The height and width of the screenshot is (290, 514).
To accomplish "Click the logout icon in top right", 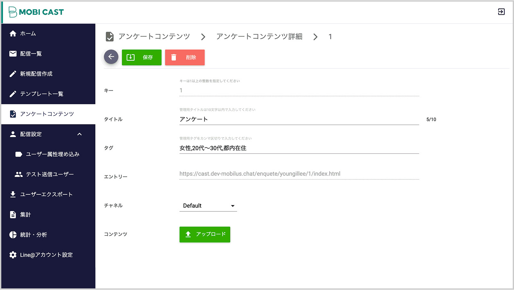I will click(x=501, y=12).
